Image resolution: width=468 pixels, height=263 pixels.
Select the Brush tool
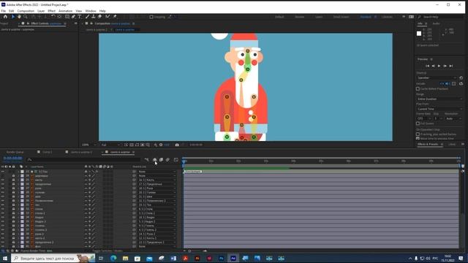click(x=87, y=17)
